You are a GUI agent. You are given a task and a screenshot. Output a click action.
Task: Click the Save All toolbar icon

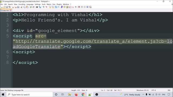click(9, 7)
